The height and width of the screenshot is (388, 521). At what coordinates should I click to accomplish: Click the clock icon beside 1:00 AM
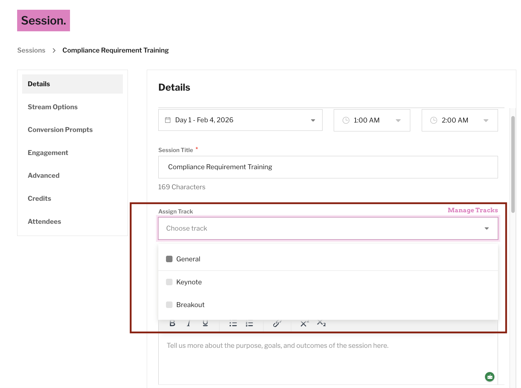tap(346, 120)
